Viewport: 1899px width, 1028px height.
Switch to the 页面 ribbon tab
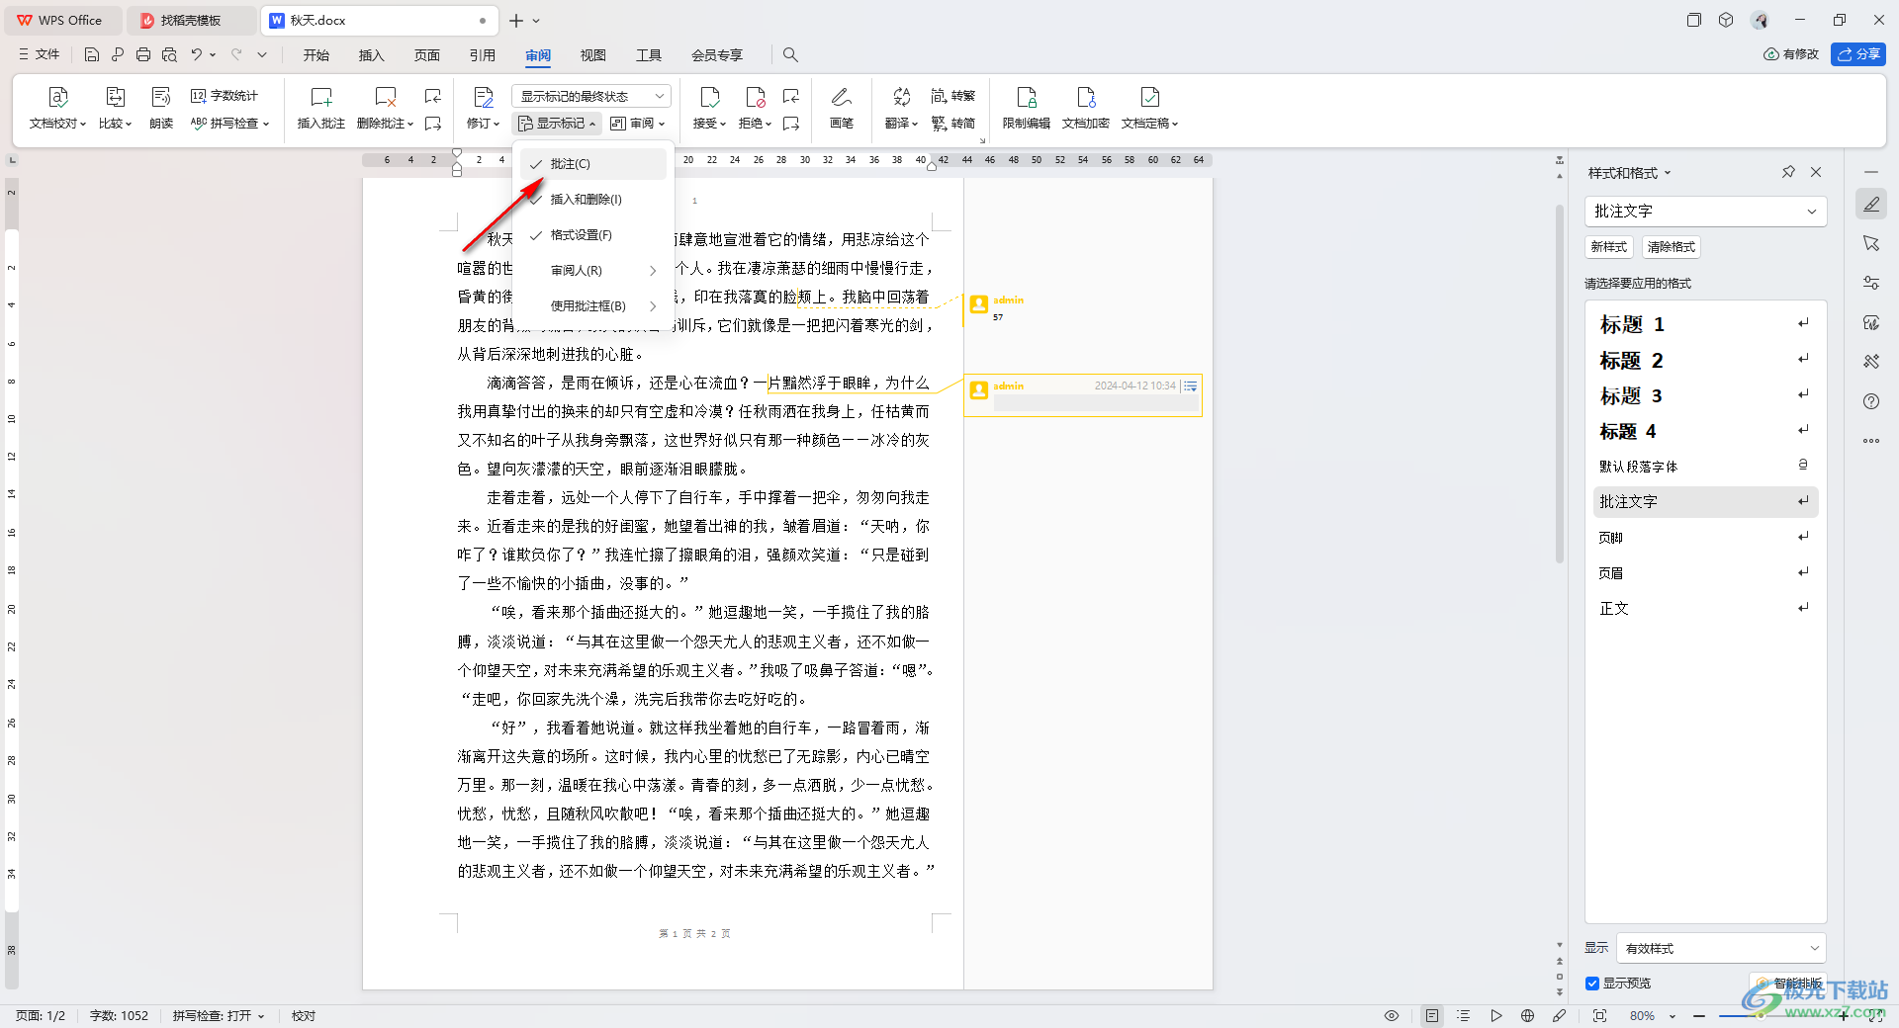427,55
